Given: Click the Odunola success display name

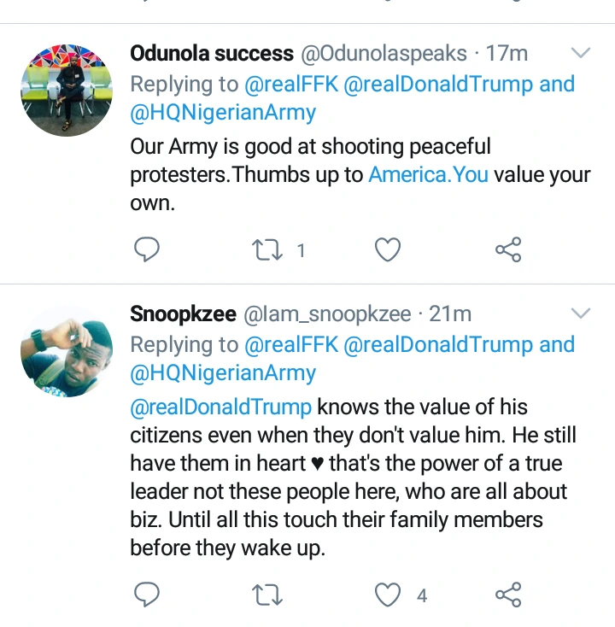Looking at the screenshot, I should (211, 54).
